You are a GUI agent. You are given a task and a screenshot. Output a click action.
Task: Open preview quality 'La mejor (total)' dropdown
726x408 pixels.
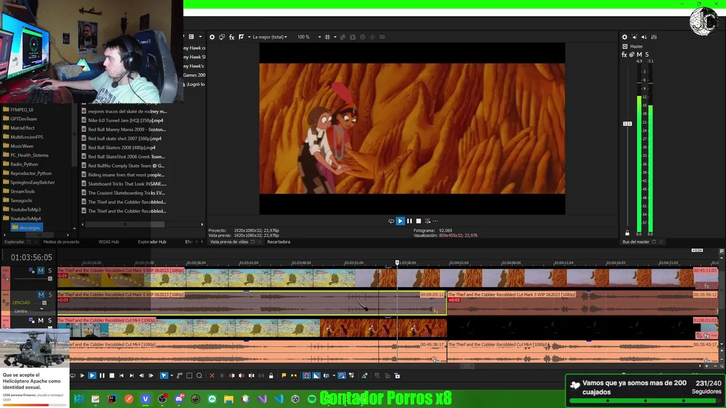pos(269,37)
